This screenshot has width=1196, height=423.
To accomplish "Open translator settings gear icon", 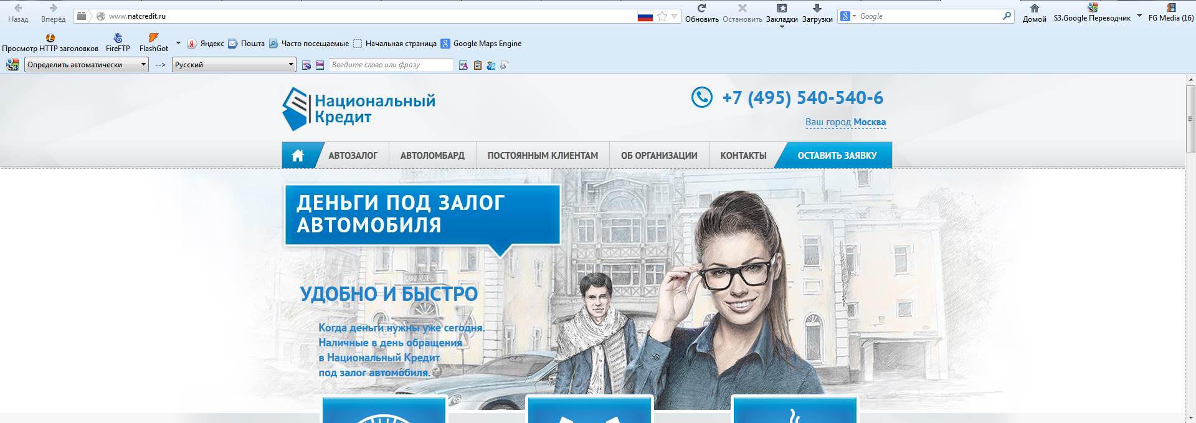I will [505, 65].
